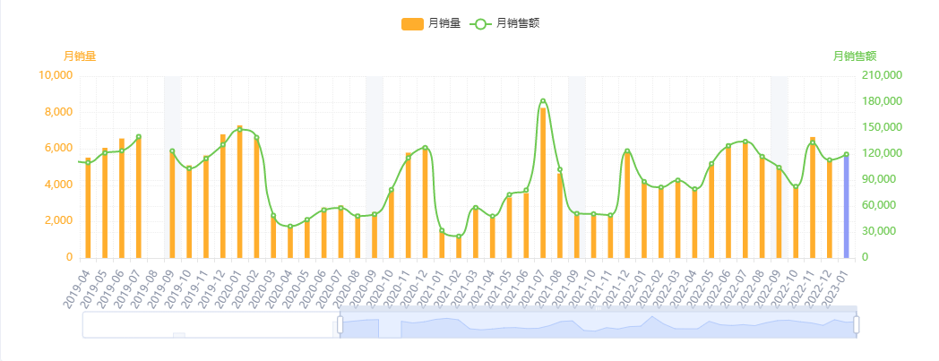Screen dimensions: 939x361
Task: Toggle the 月销售额 line series legend
Action: pos(505,24)
